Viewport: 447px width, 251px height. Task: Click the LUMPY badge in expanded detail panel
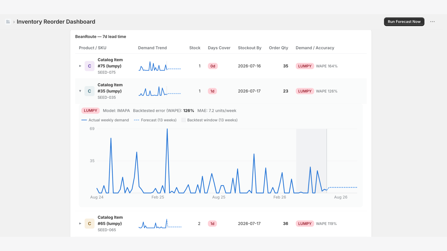[x=91, y=110]
